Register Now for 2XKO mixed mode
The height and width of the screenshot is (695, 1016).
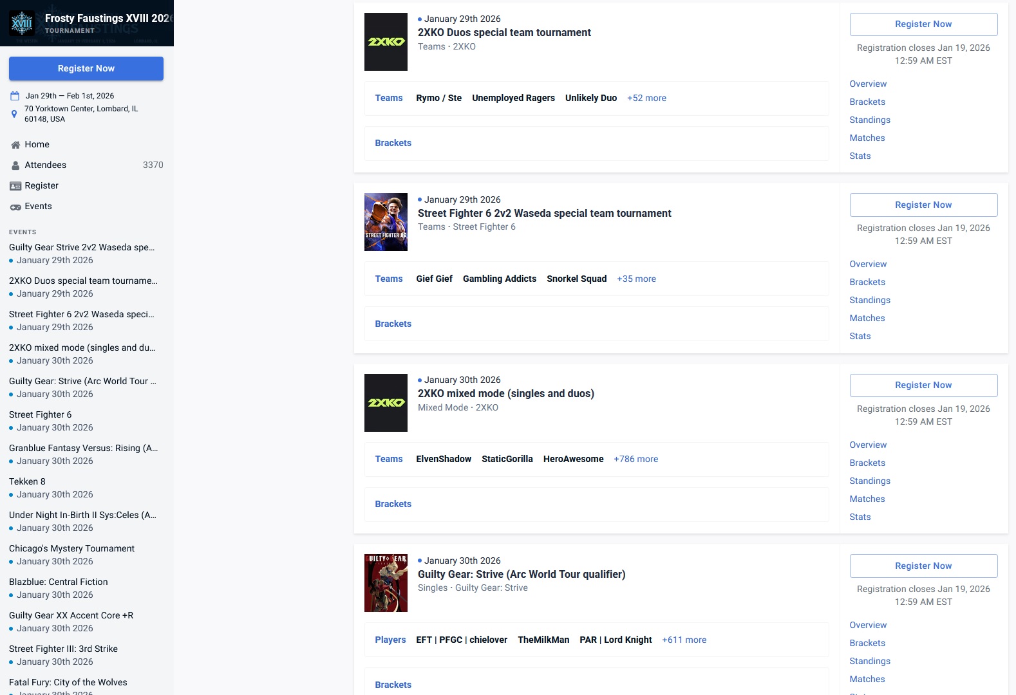click(923, 385)
